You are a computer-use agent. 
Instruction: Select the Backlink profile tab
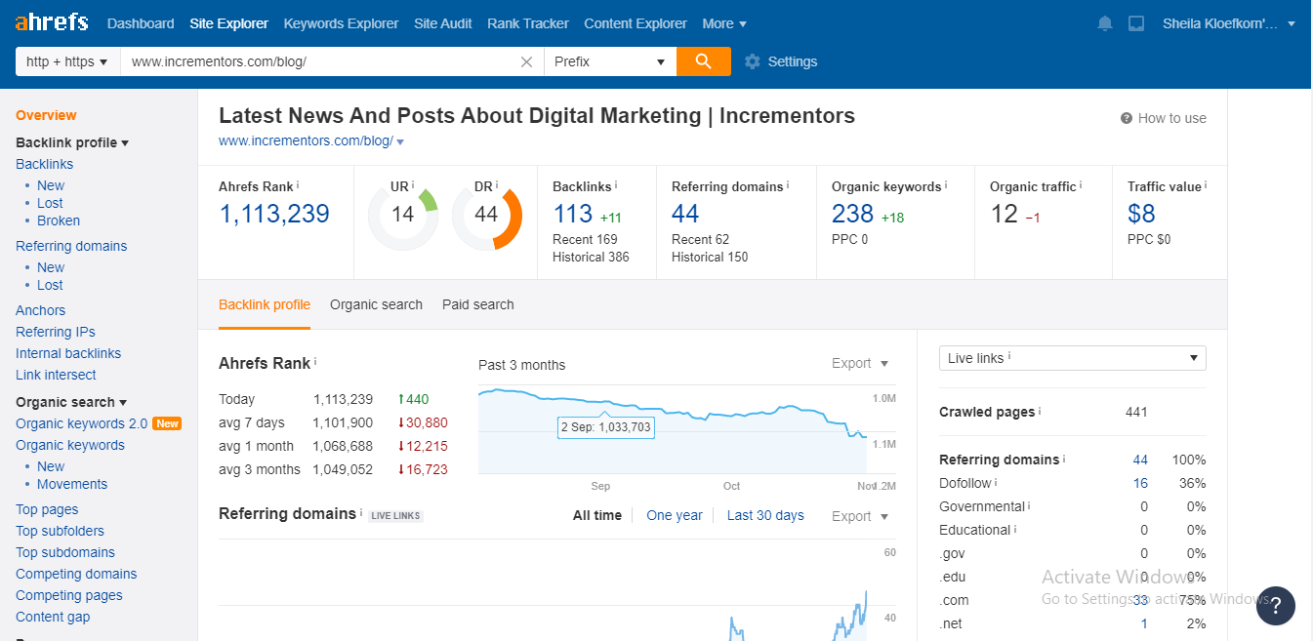click(265, 304)
